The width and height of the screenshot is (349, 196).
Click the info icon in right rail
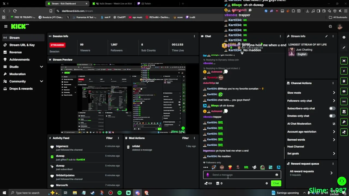(344, 37)
